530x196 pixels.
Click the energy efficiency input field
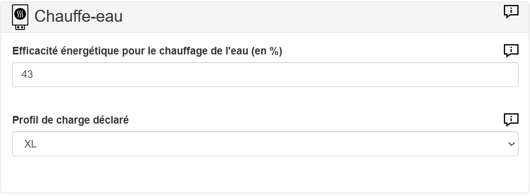click(x=265, y=75)
